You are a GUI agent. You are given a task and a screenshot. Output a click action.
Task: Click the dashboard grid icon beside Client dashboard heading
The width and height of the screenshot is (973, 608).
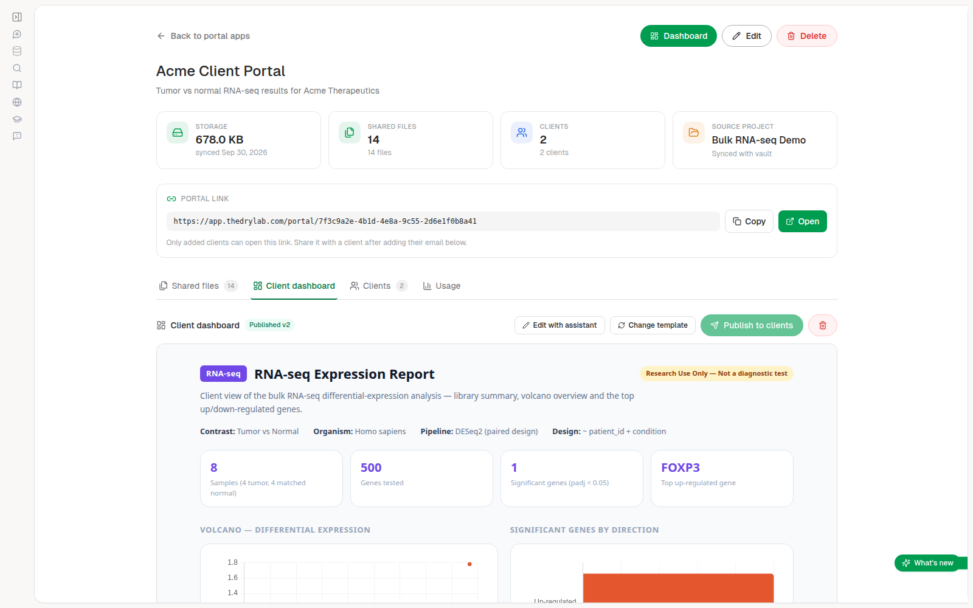[x=161, y=325]
